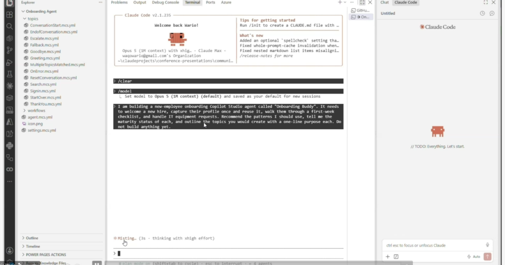The width and height of the screenshot is (505, 265).
Task: Toggle maximized terminal panel size
Action: (x=362, y=2)
